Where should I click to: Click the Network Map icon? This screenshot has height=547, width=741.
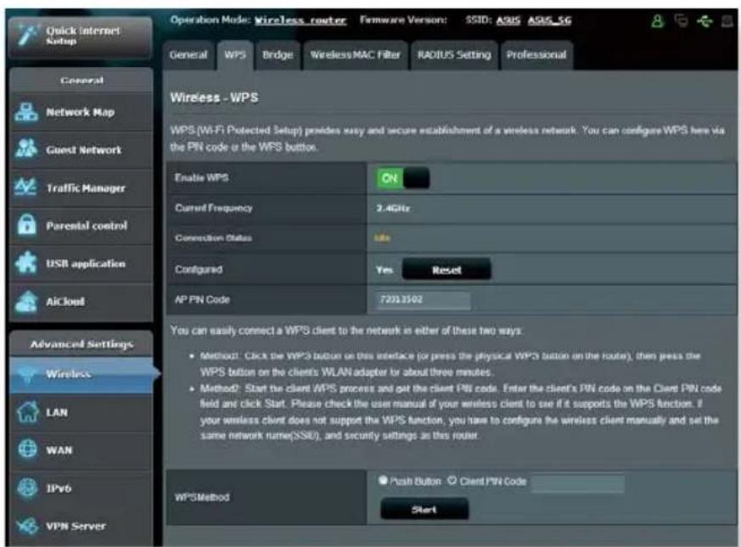coord(26,112)
